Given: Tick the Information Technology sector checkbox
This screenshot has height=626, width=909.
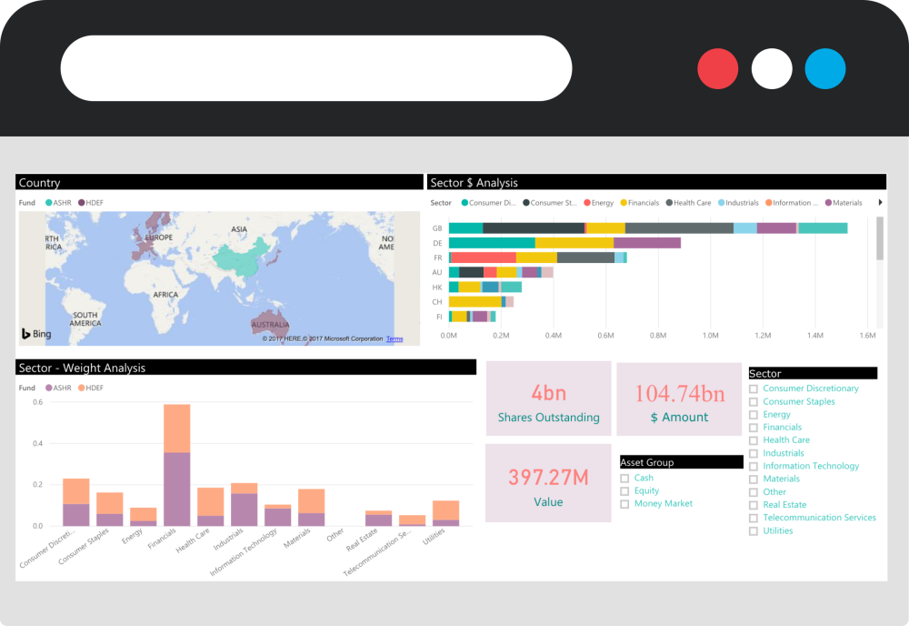Looking at the screenshot, I should coord(754,467).
